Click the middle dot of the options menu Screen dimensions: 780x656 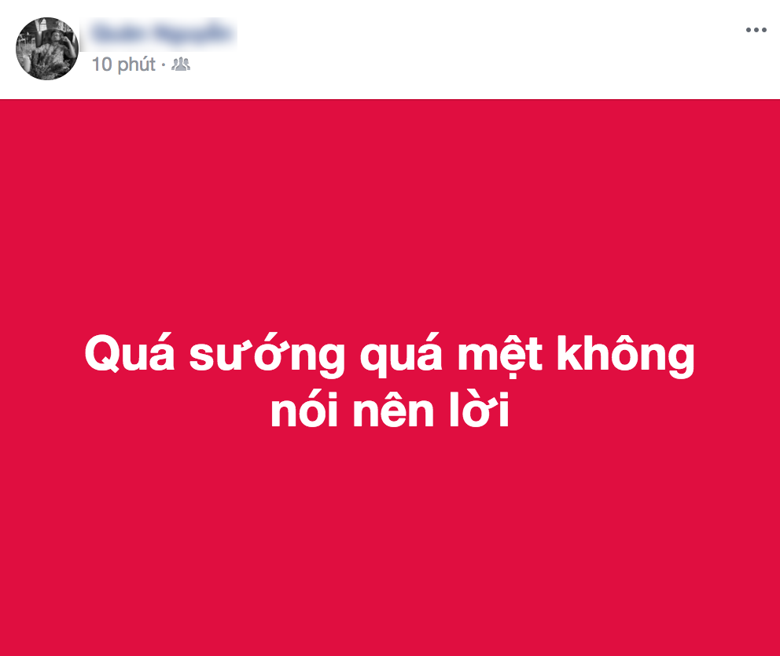click(x=756, y=31)
